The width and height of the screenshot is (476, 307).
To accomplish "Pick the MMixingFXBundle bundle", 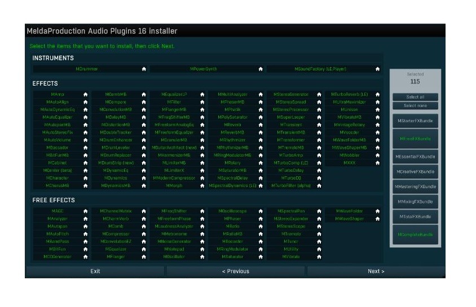I will [x=415, y=202].
